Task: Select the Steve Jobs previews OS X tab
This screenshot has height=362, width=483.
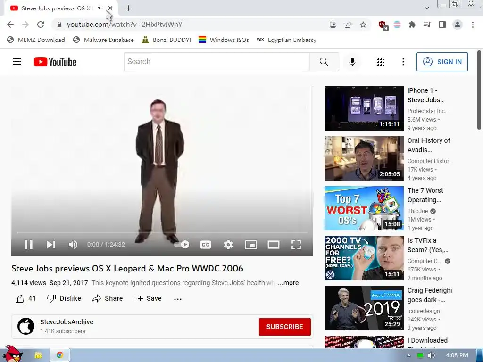Action: [x=57, y=8]
